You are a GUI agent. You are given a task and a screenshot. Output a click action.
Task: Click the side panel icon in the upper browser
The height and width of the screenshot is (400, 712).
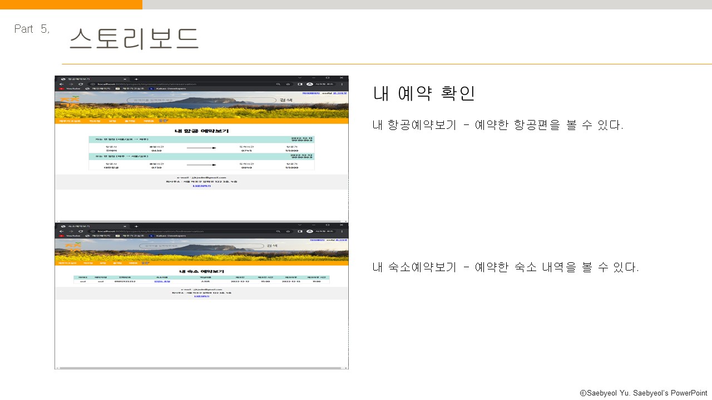point(300,84)
